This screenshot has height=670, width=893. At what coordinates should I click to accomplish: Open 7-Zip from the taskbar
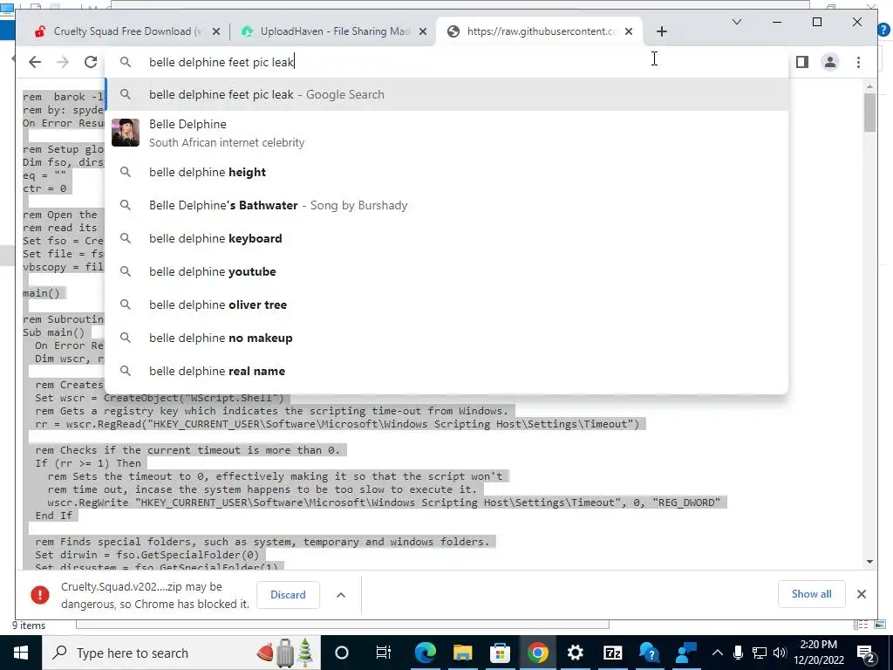click(613, 653)
